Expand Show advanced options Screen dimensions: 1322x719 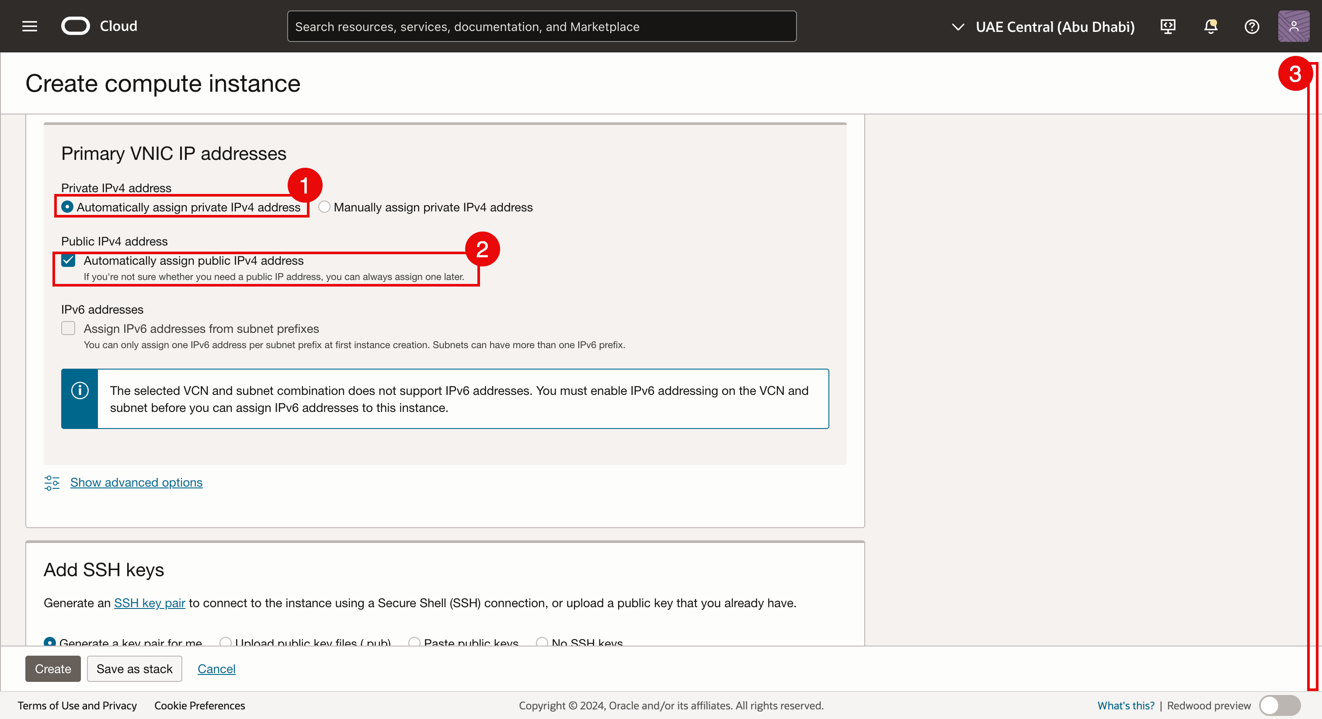click(136, 483)
